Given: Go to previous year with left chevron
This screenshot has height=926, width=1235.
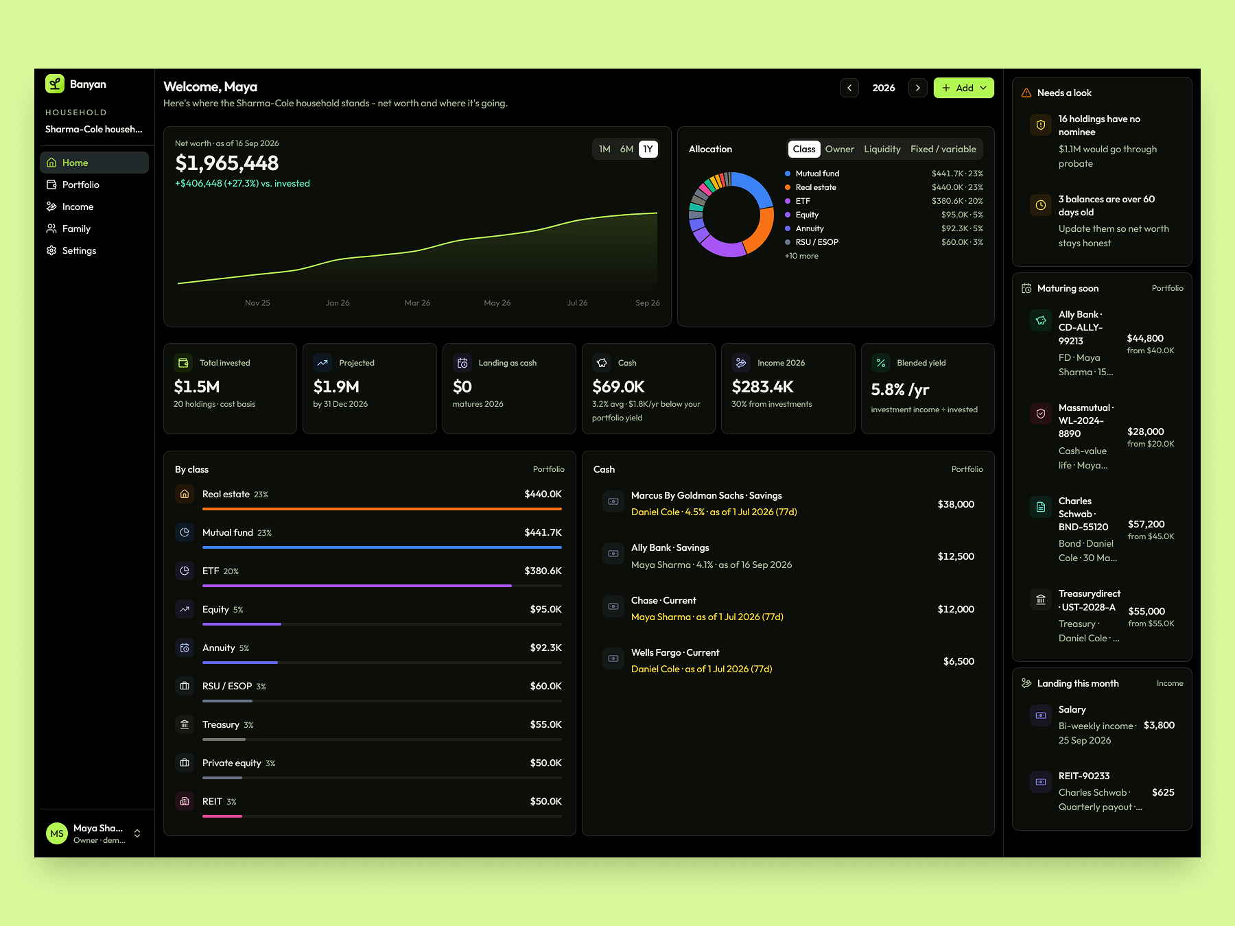Looking at the screenshot, I should [x=849, y=88].
